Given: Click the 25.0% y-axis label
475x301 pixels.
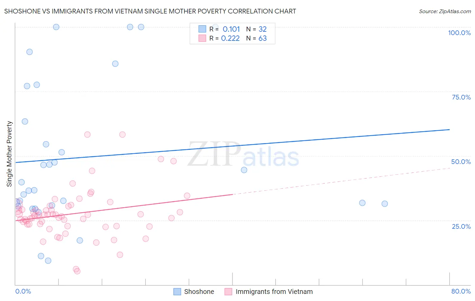Looking at the screenshot, I should pyautogui.click(x=461, y=226).
